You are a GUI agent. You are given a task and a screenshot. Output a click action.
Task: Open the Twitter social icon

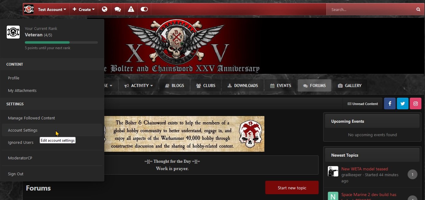pos(403,104)
